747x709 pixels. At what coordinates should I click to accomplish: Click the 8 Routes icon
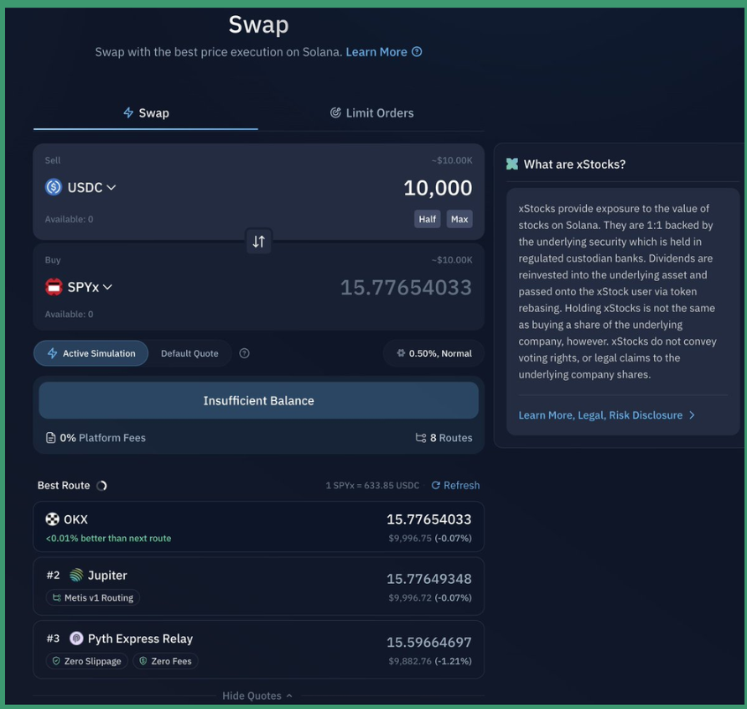421,438
